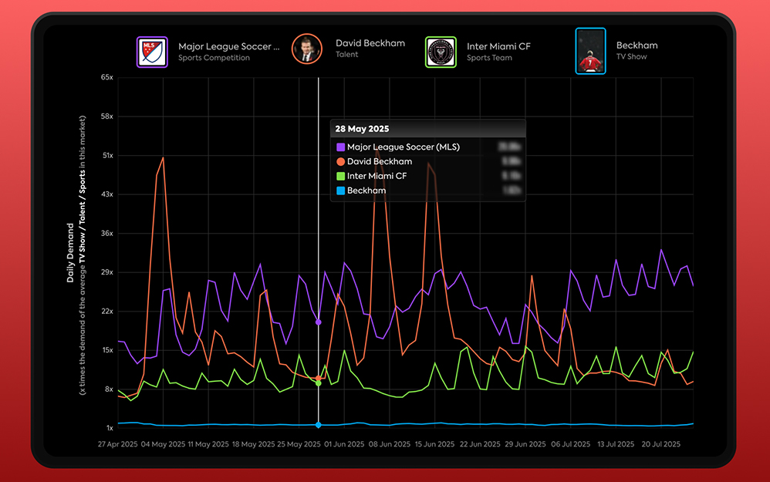
Task: Open the Beckham TV show poster thumbnail
Action: tap(590, 51)
